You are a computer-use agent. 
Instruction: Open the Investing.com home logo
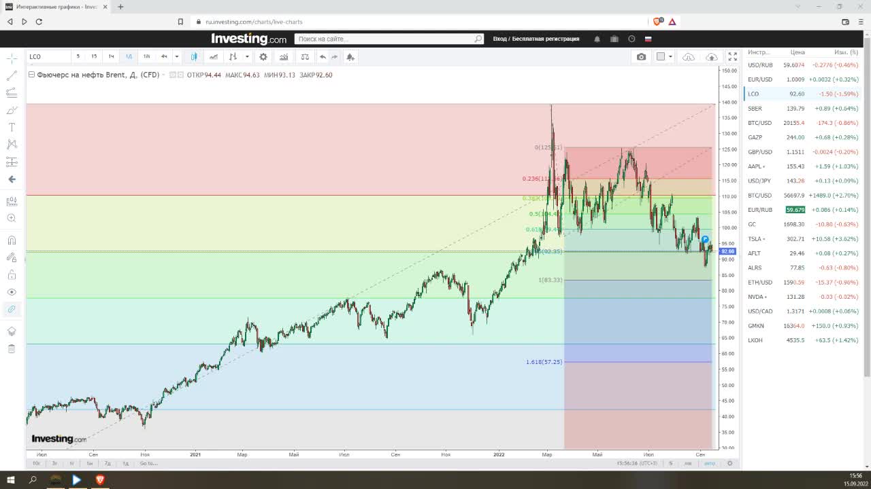click(248, 39)
